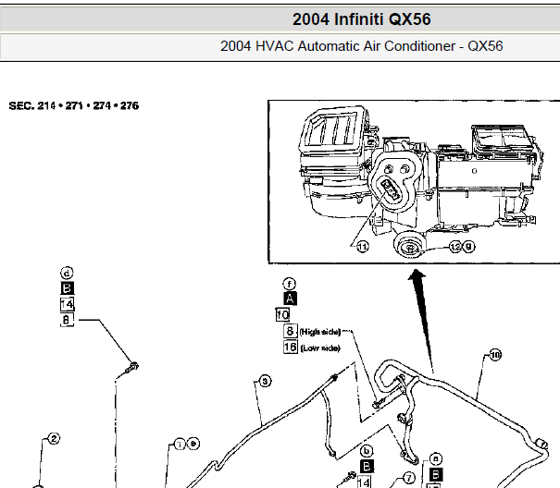
Task: Click the "2004 HVAC Automatic Air Conditioner - QX56" subtitle
Action: pyautogui.click(x=361, y=46)
